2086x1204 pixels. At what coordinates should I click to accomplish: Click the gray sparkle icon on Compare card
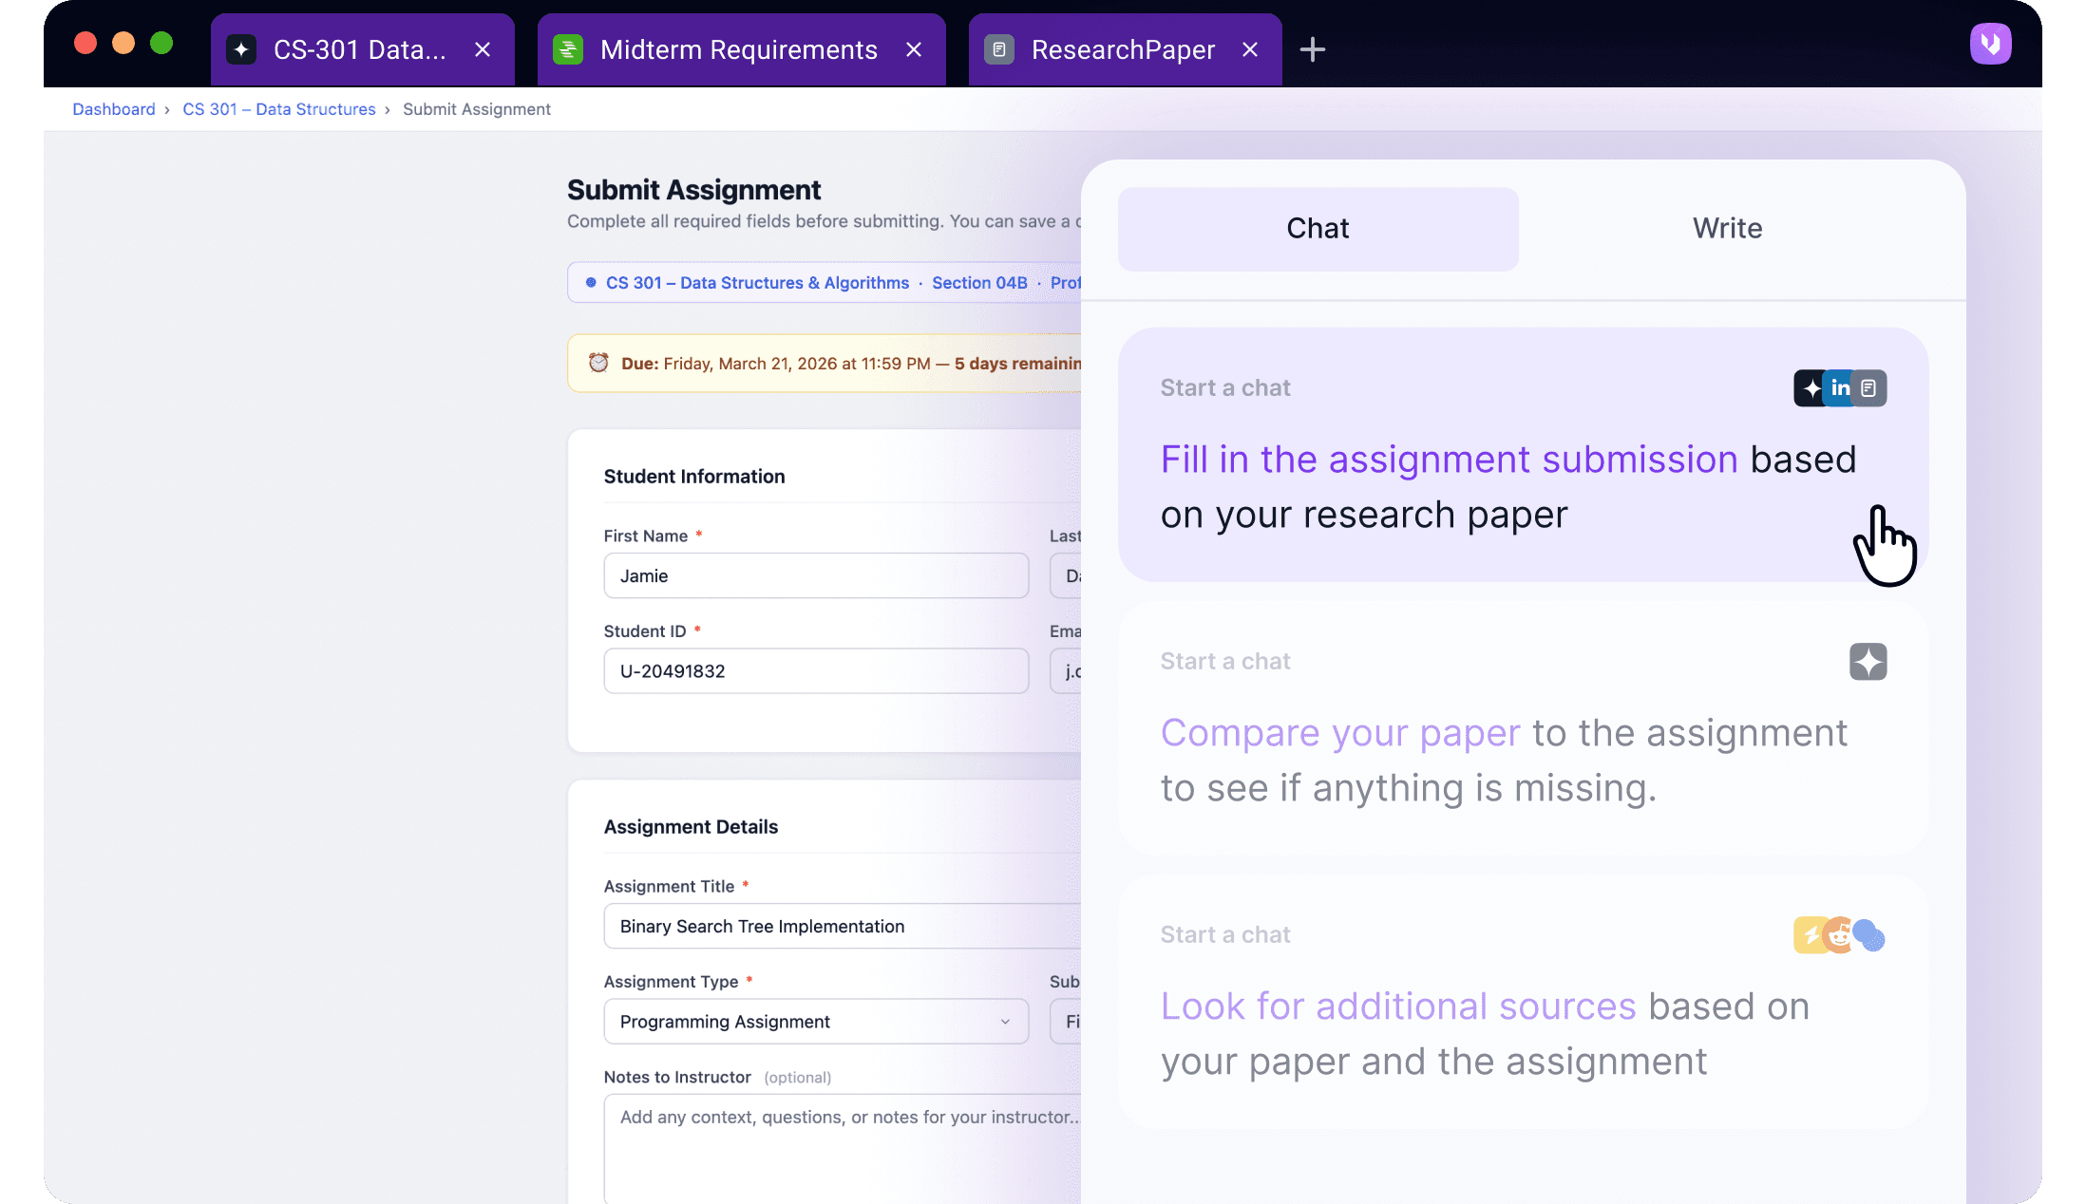pyautogui.click(x=1867, y=662)
